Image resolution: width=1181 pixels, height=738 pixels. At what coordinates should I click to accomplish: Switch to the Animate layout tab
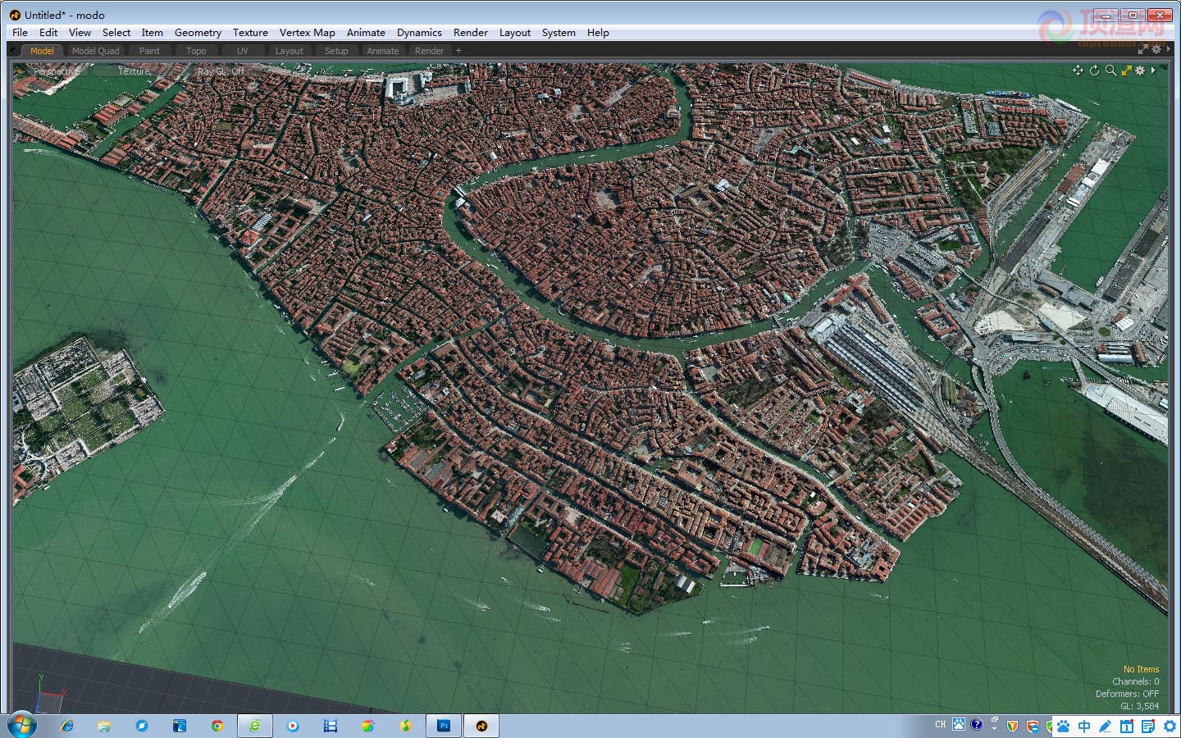tap(383, 51)
